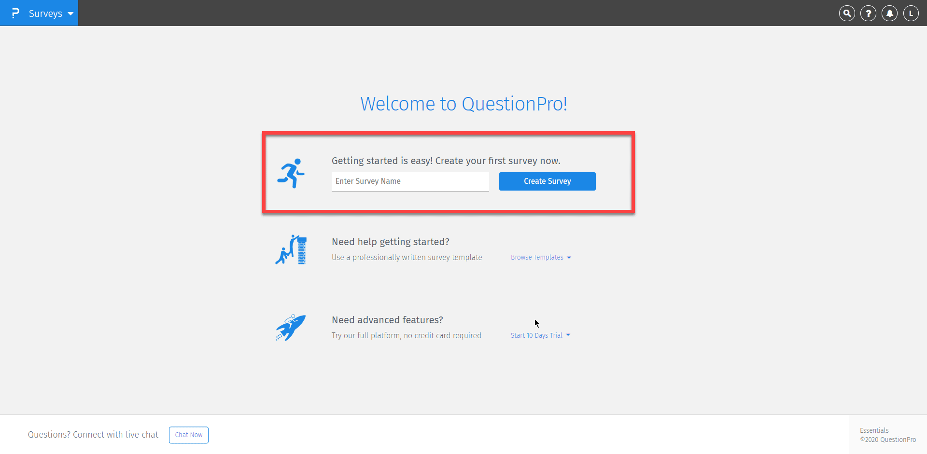Click the 'Need help getting started?' text
927x454 pixels.
coord(391,242)
